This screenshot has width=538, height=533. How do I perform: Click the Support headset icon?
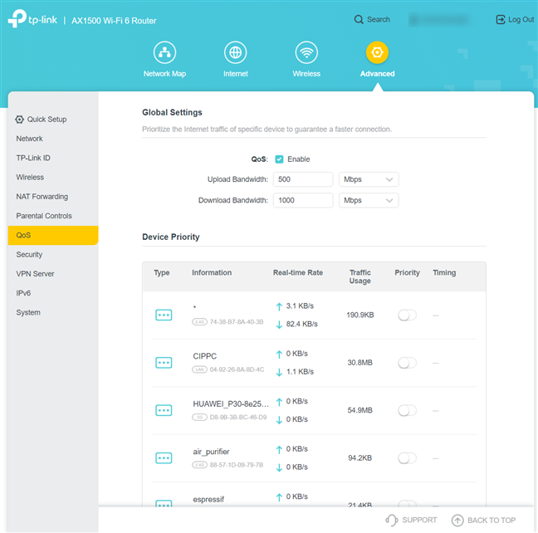(x=392, y=521)
